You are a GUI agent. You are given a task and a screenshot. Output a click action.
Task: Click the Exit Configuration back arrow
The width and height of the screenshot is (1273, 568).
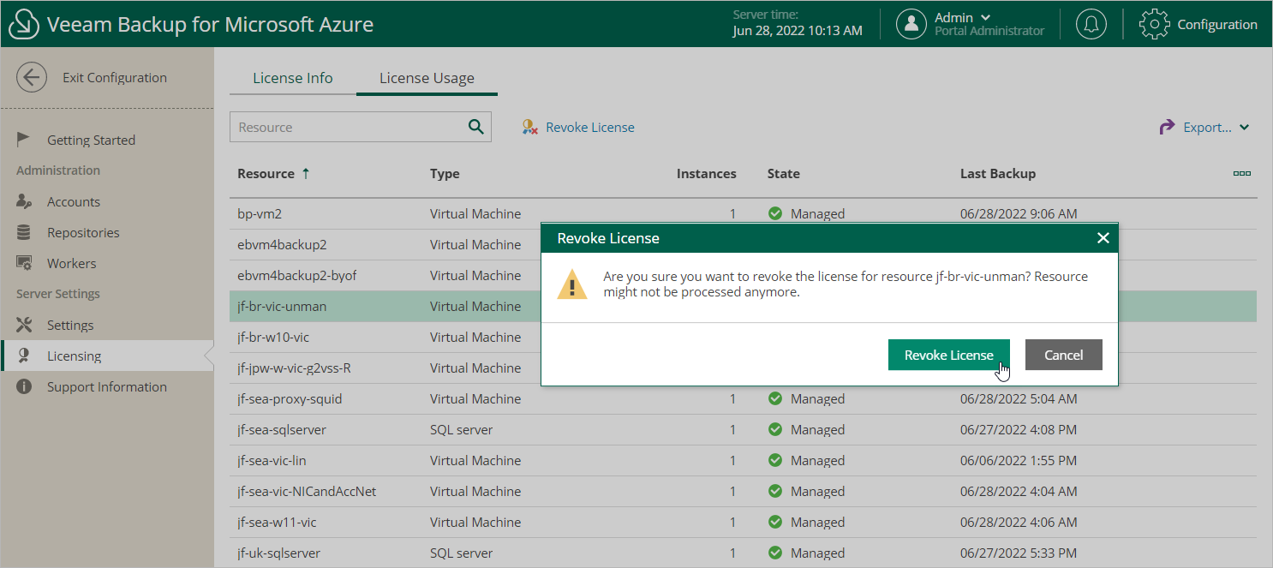click(32, 77)
